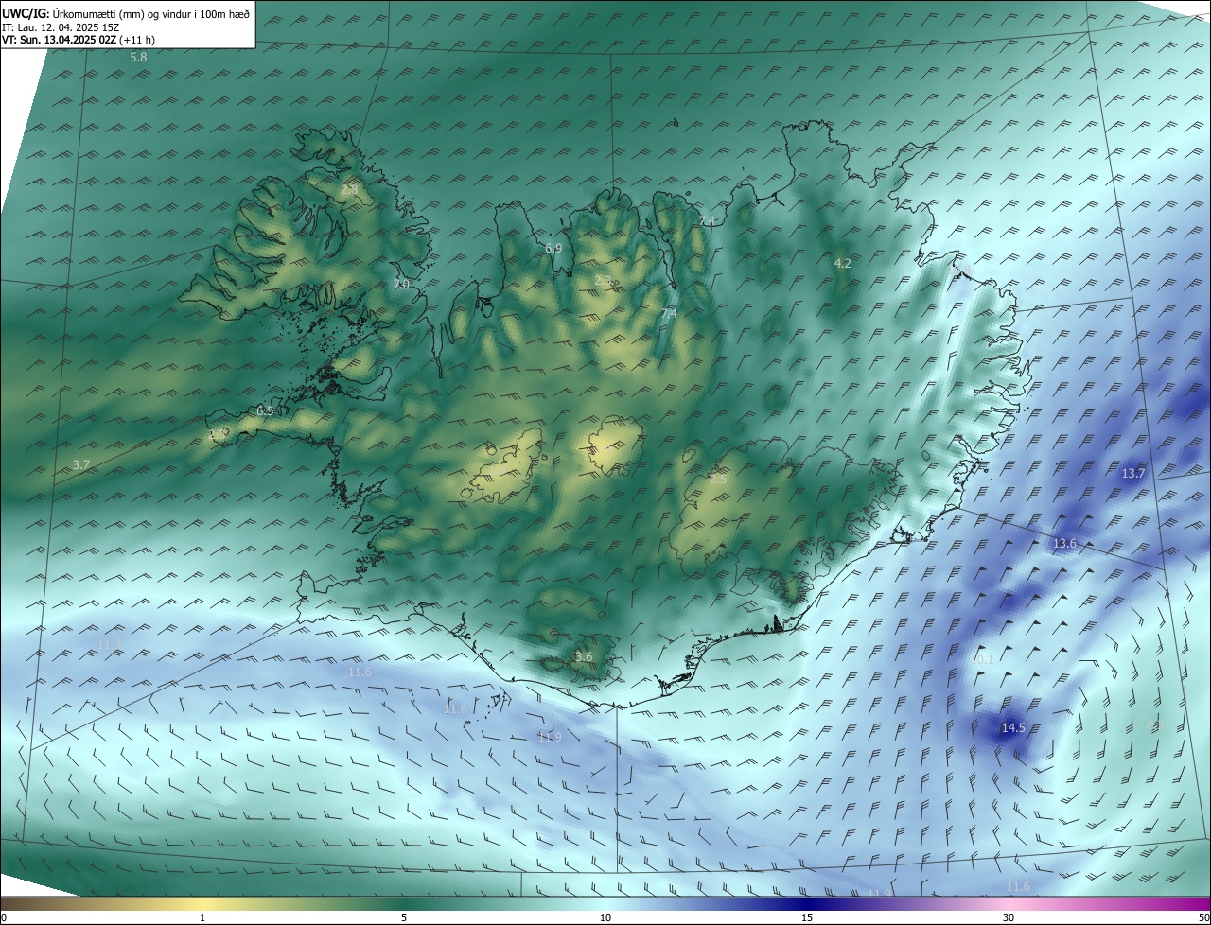Click the 0 tick on the color scale
This screenshot has height=925, width=1211.
pyautogui.click(x=4, y=917)
